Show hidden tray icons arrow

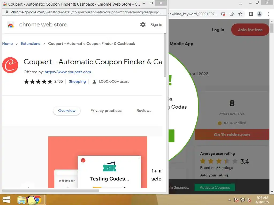[x=229, y=200]
